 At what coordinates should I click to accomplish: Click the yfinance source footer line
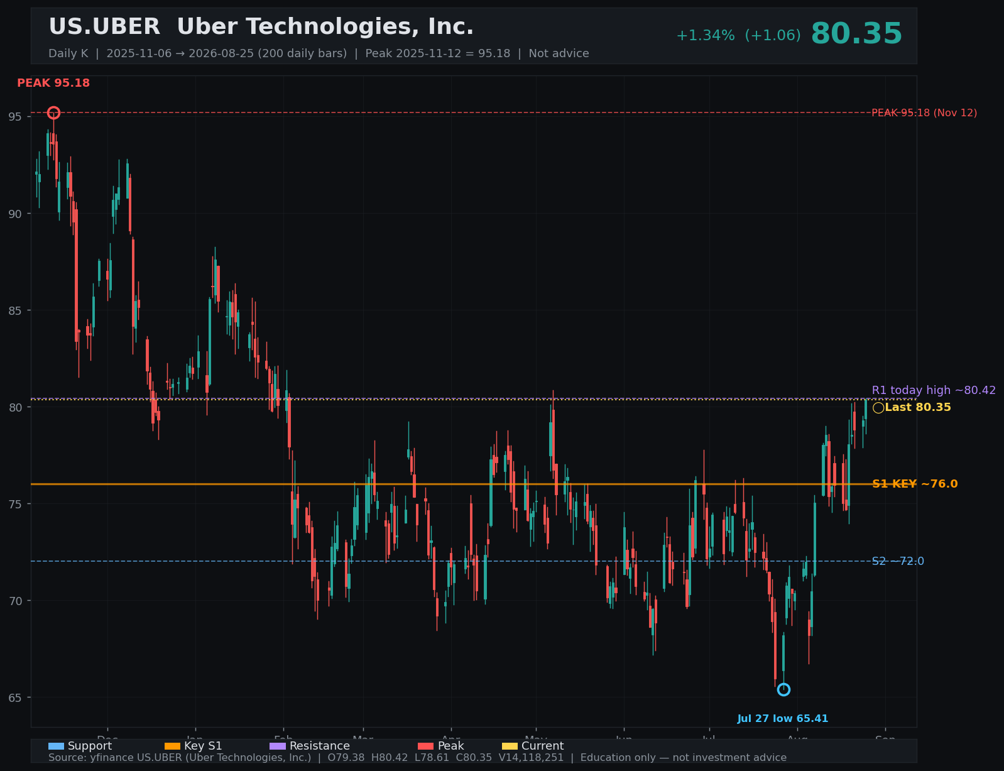pos(417,758)
